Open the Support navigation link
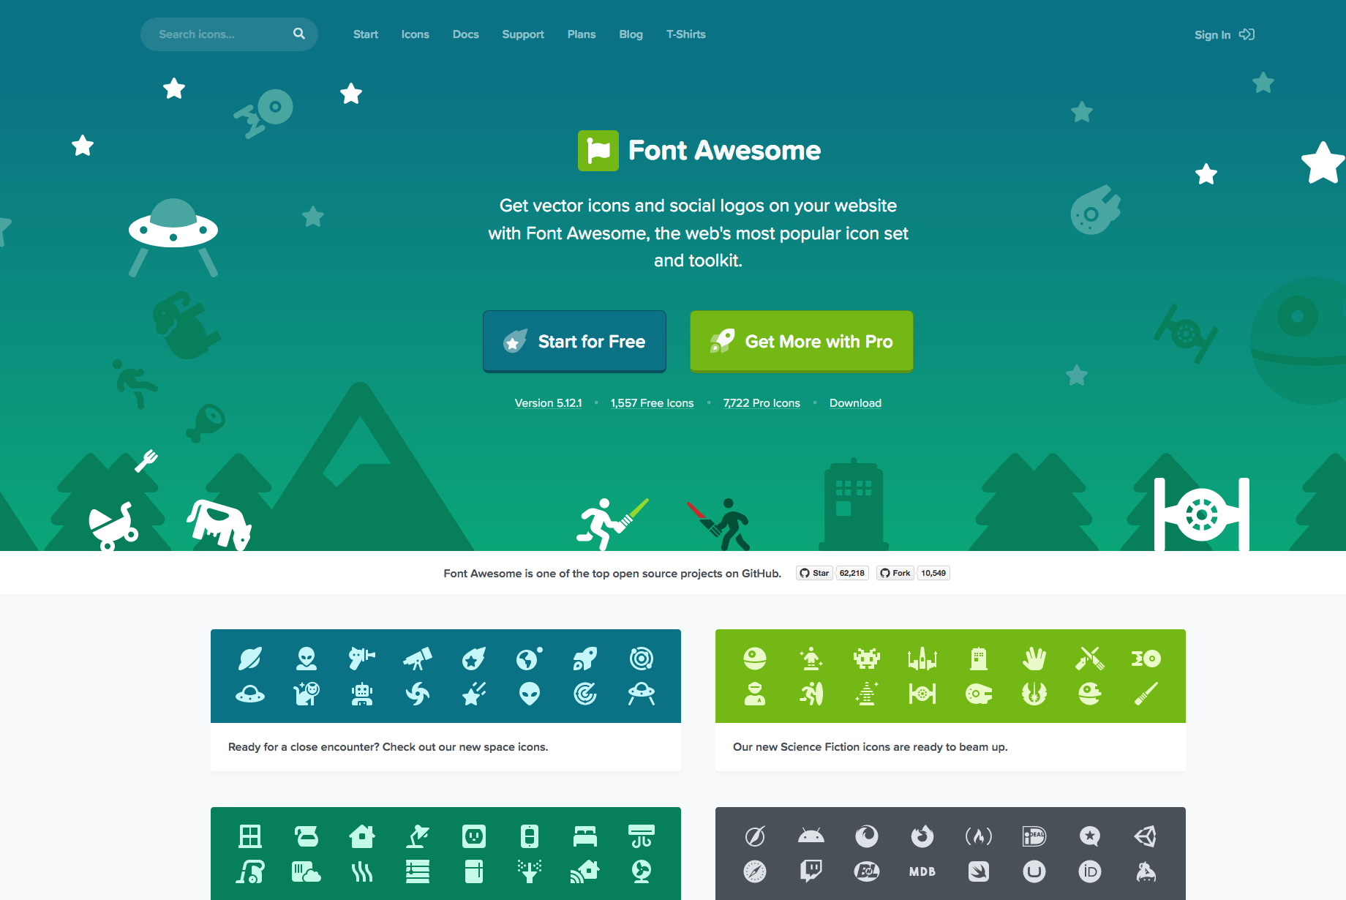The height and width of the screenshot is (900, 1346). click(x=523, y=34)
